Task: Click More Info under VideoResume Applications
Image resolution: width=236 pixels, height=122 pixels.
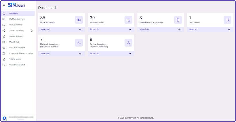Action: (x=144, y=29)
